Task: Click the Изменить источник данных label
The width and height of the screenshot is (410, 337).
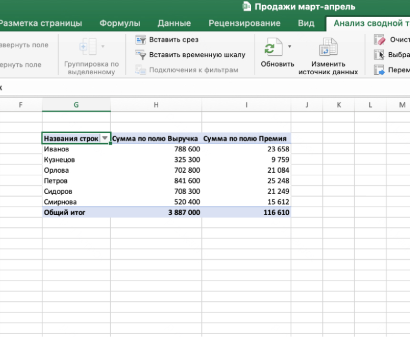Action: pyautogui.click(x=328, y=68)
